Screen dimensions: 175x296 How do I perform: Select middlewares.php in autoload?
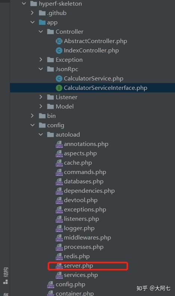click(87, 238)
